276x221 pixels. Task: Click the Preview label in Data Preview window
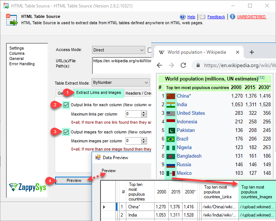pos(109,171)
